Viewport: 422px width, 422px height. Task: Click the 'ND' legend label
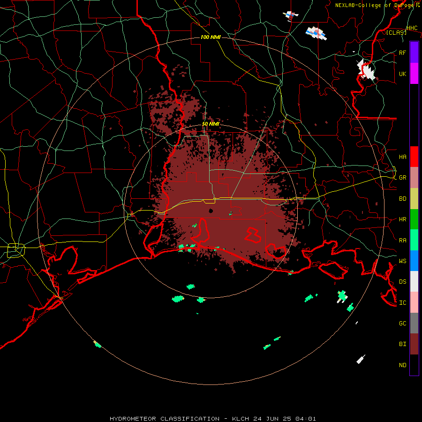[x=402, y=365]
